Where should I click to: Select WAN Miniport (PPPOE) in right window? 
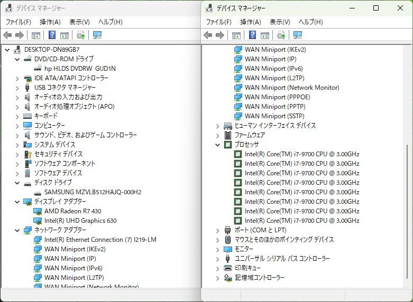pyautogui.click(x=277, y=97)
